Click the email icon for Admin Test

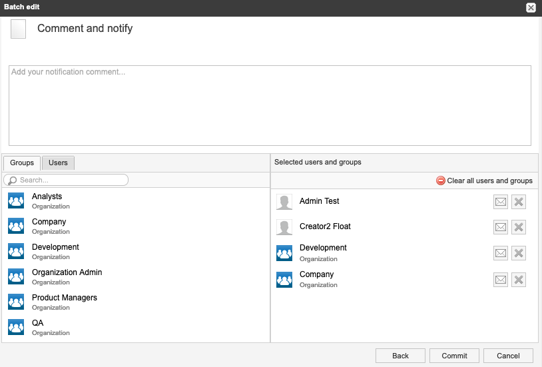501,202
